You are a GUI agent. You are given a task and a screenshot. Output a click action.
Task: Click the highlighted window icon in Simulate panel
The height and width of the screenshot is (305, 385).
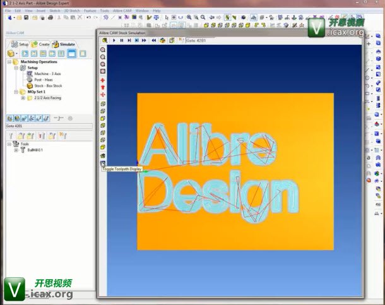click(72, 53)
